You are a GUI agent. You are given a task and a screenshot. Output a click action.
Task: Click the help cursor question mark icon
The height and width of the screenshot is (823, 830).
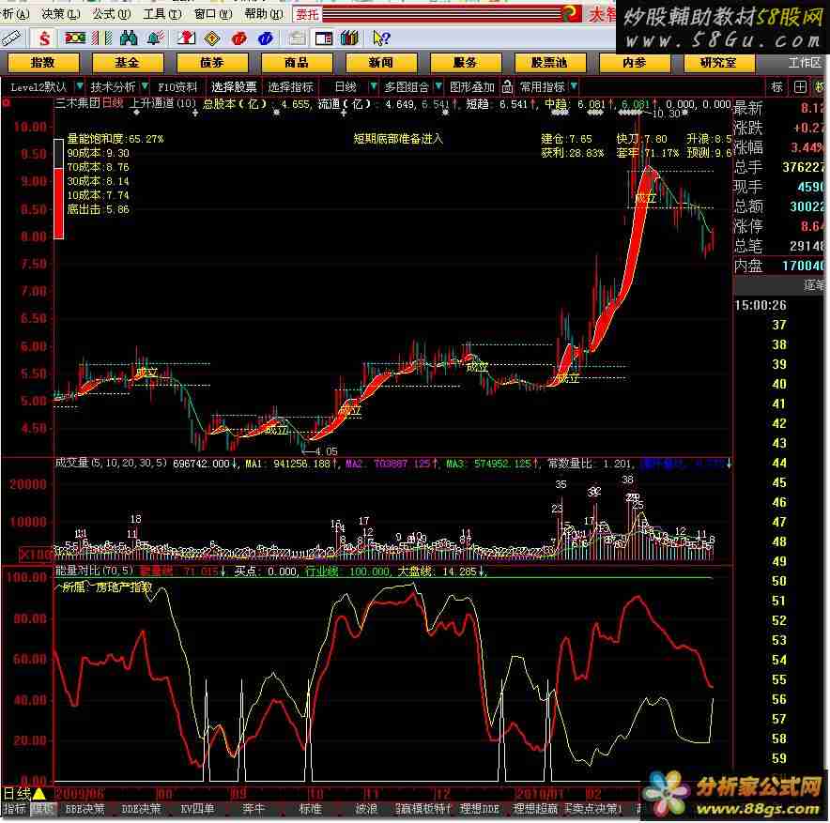tap(381, 38)
